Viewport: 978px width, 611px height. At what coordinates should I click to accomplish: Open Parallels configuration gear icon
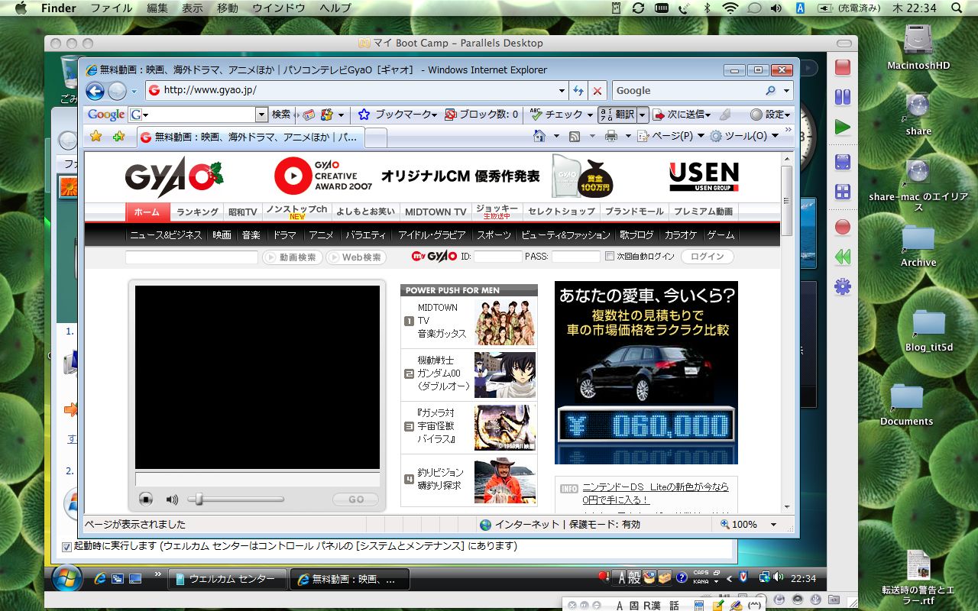pos(843,287)
